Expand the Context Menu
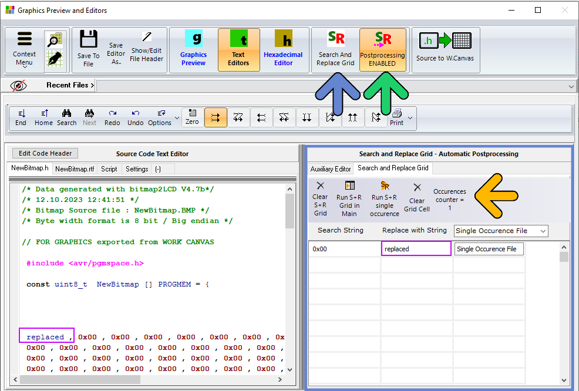The image size is (579, 391). pos(25,49)
